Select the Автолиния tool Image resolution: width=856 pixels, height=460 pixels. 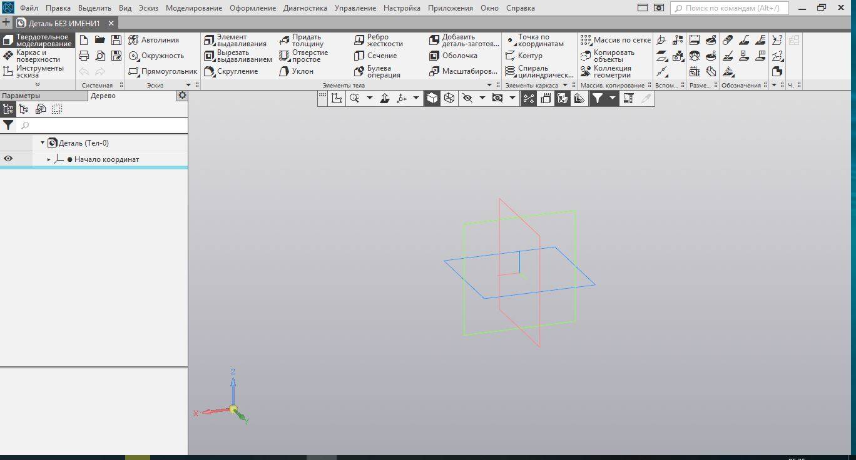154,40
